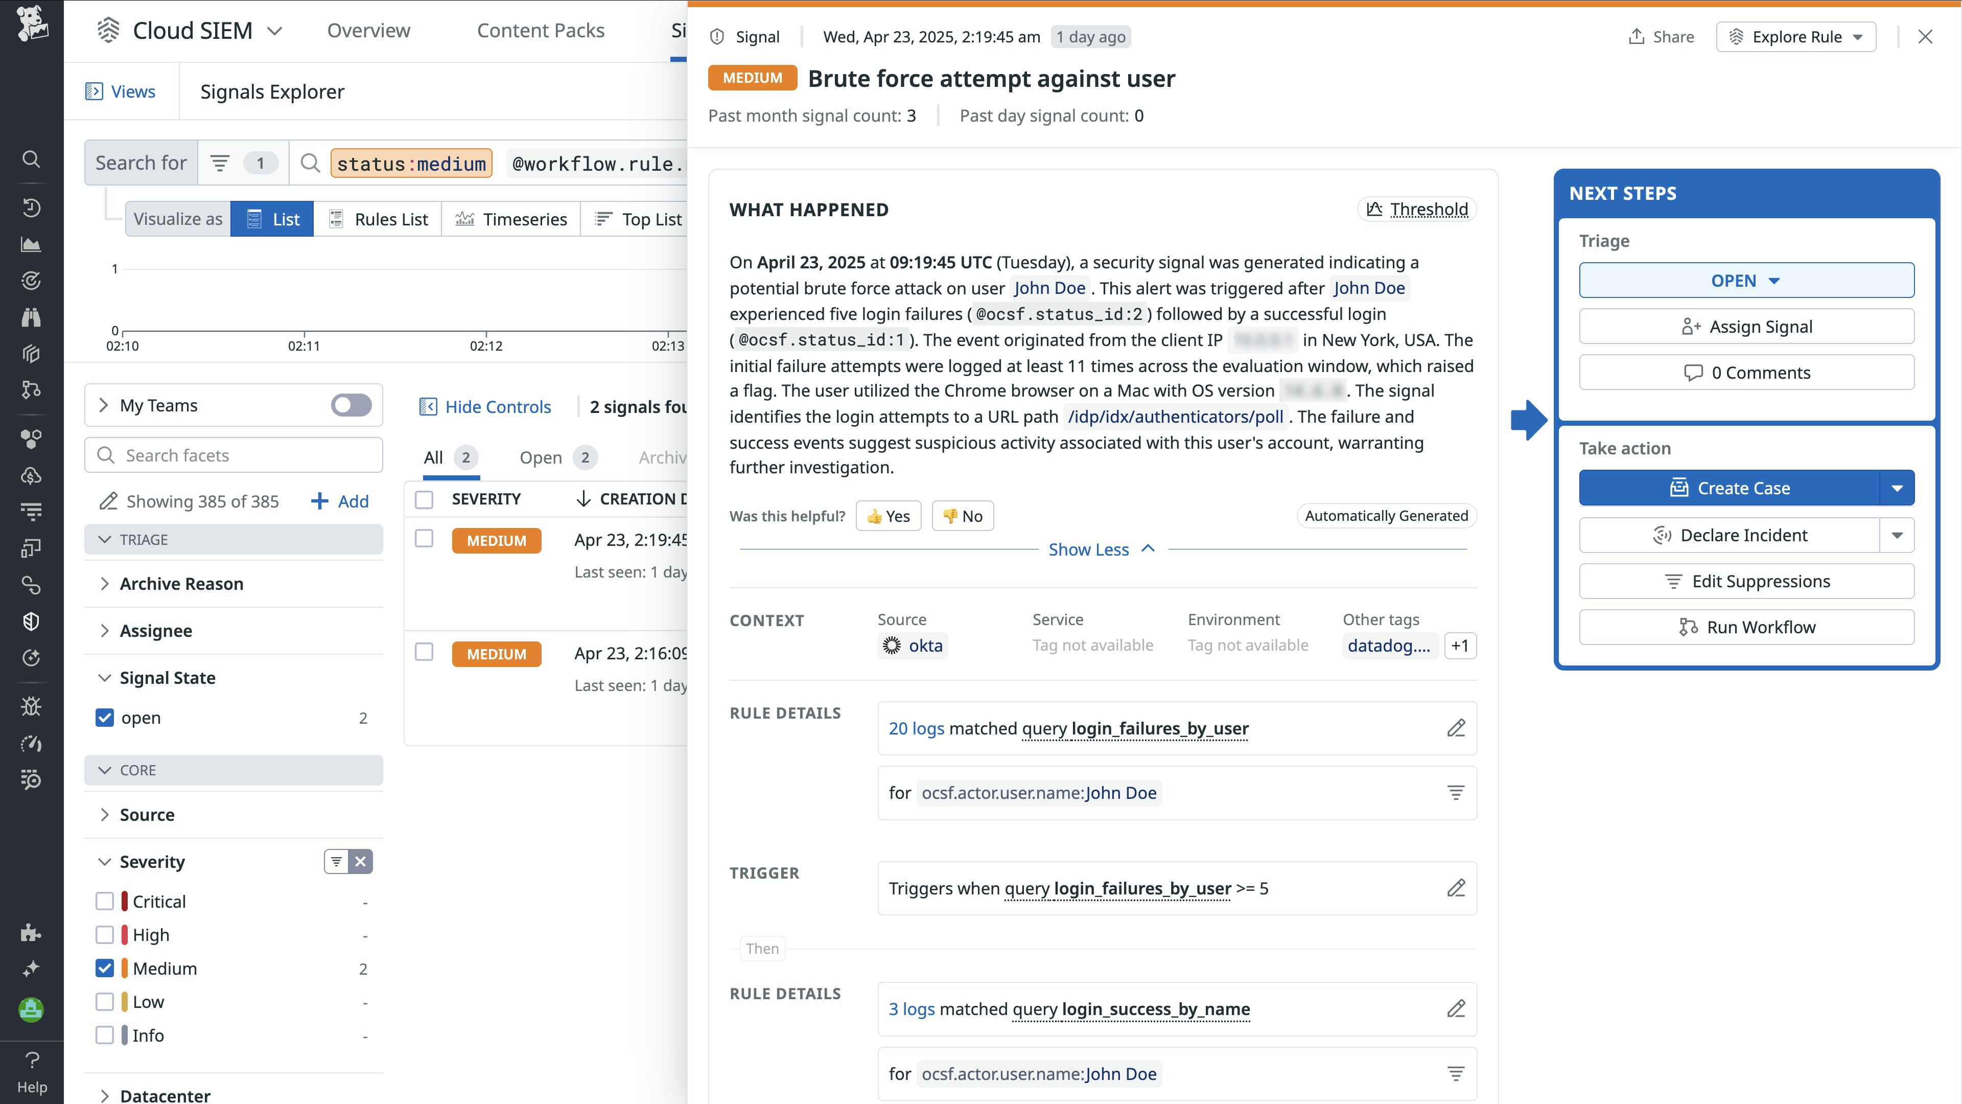Toggle the My Teams switch
Image resolution: width=1962 pixels, height=1104 pixels.
(x=351, y=405)
